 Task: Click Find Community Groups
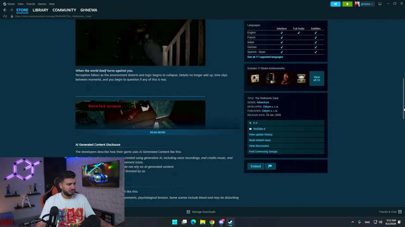[x=263, y=152]
